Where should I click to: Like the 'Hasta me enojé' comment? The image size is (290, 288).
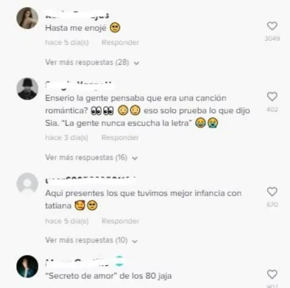tap(272, 26)
